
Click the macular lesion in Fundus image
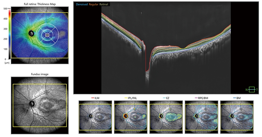pyautogui.click(x=47, y=105)
